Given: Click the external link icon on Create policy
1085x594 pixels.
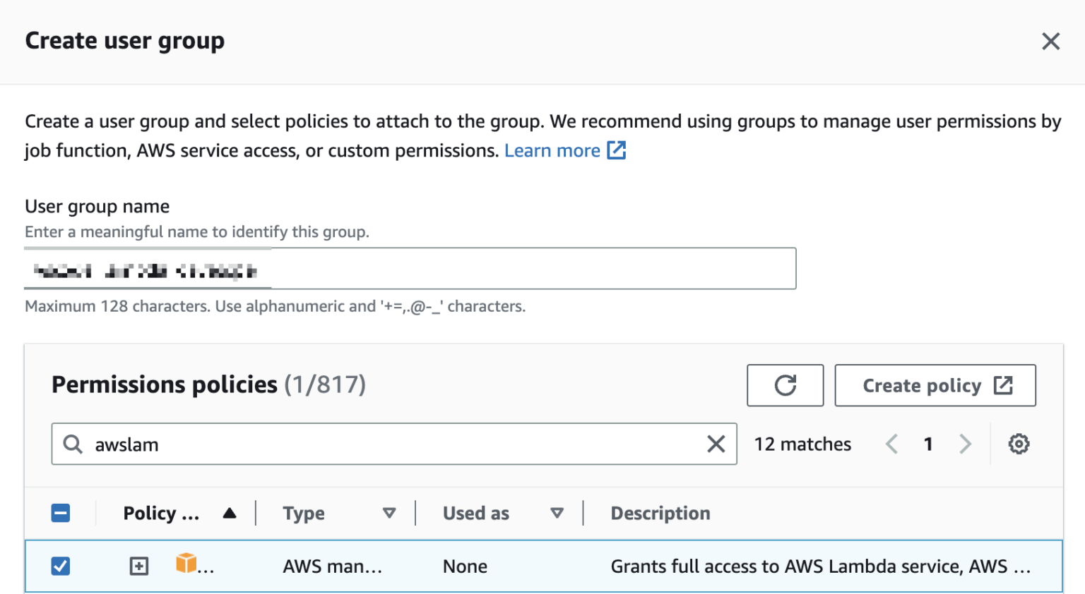Looking at the screenshot, I should (1004, 385).
